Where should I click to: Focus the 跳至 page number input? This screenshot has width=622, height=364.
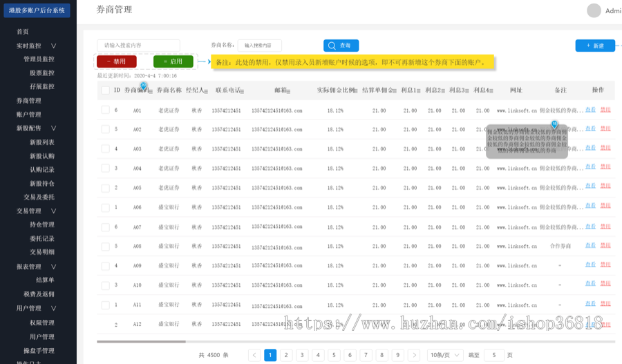point(494,355)
